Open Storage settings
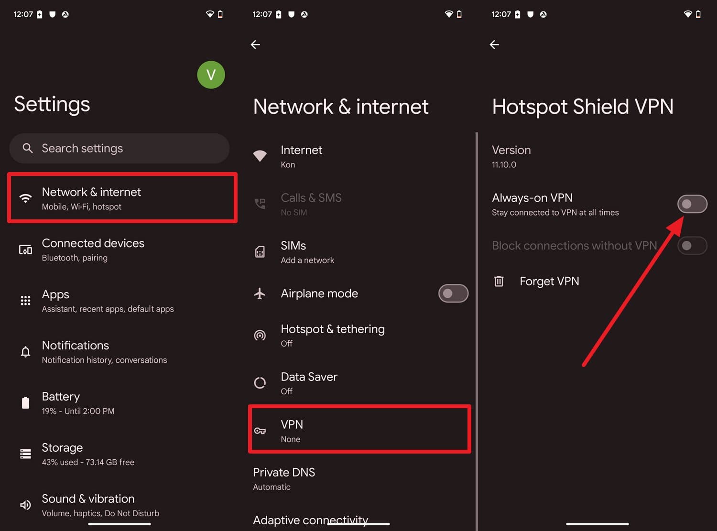Screen dimensions: 717x531 coord(119,454)
